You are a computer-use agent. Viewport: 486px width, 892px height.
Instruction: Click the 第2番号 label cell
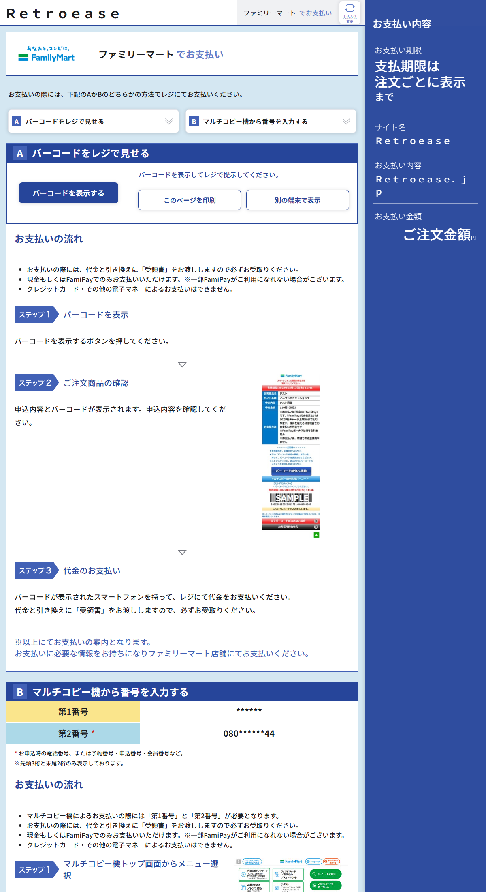pyautogui.click(x=73, y=733)
